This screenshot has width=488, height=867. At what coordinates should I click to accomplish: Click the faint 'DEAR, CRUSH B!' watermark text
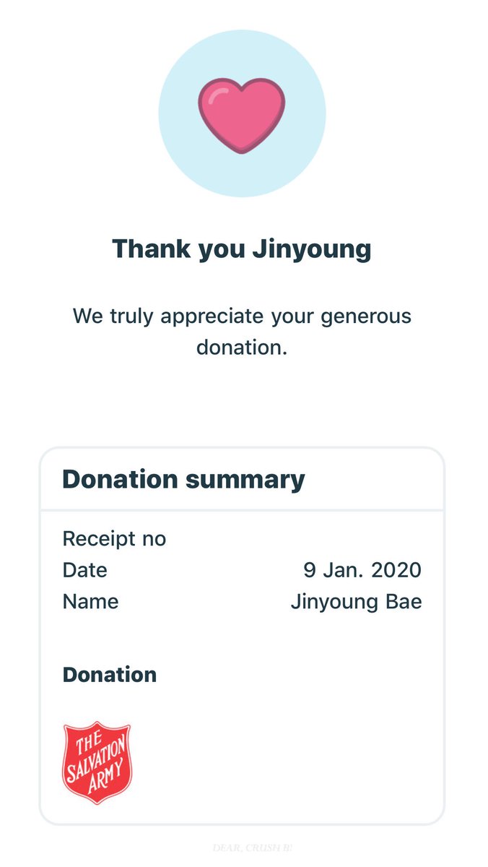pos(253,846)
